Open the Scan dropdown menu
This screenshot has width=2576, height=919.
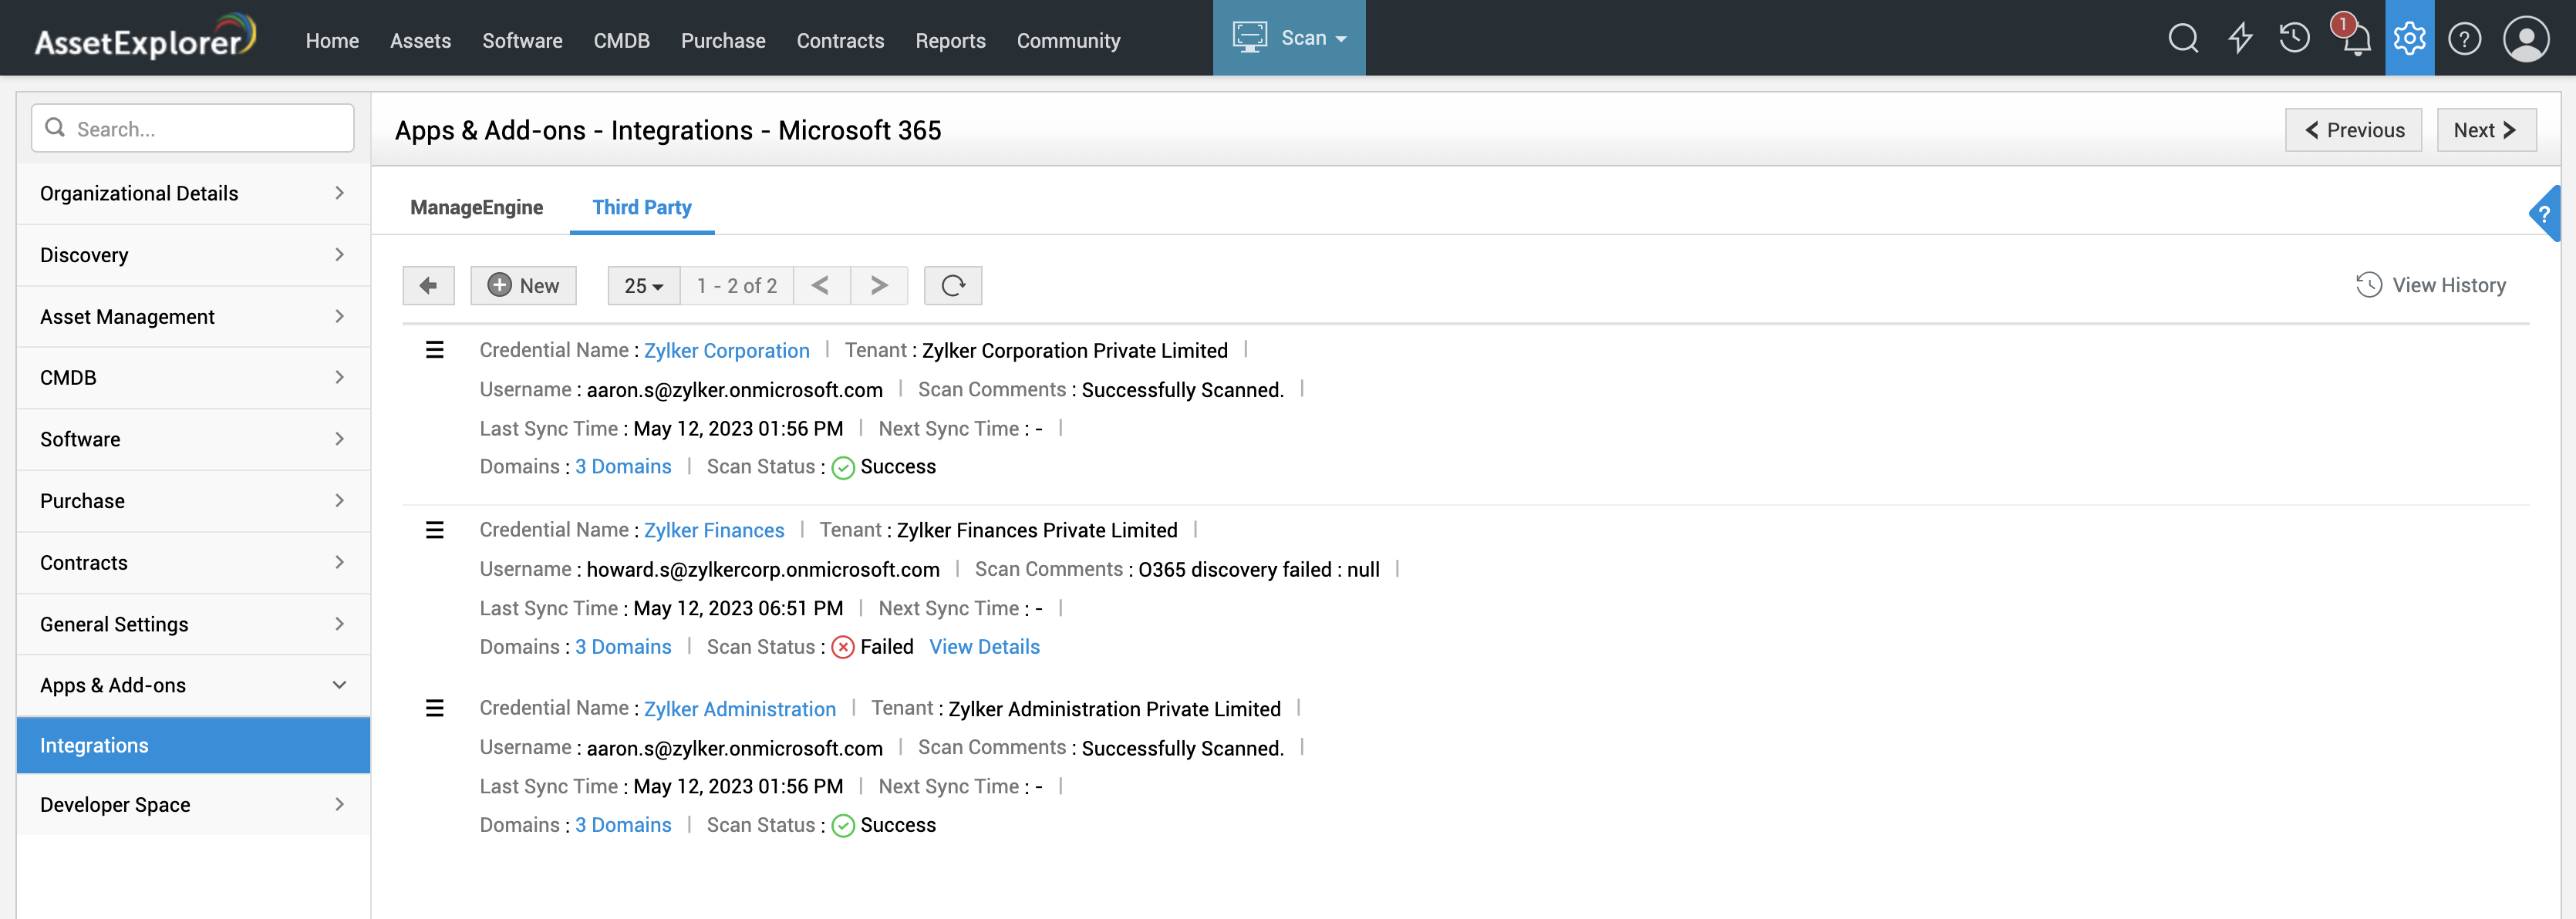pos(1289,38)
